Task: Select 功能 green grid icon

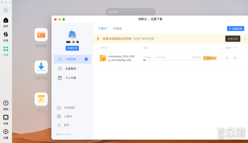Action: coord(6,49)
